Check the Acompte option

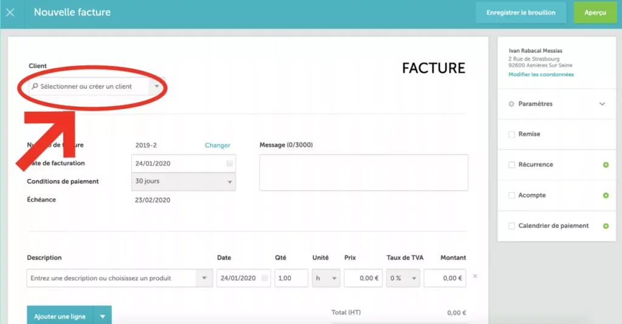click(x=511, y=195)
